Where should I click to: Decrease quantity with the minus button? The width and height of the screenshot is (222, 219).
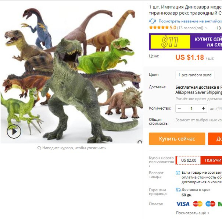click(x=179, y=109)
